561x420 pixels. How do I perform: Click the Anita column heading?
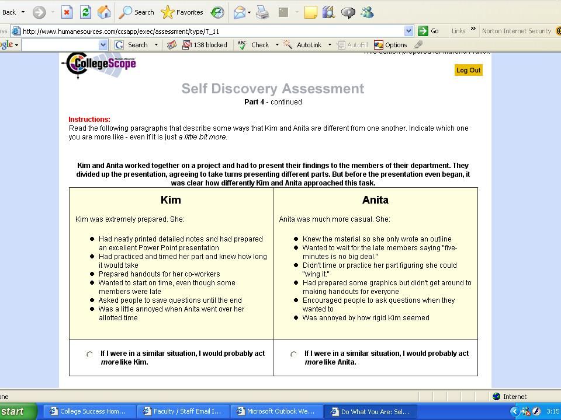click(375, 199)
